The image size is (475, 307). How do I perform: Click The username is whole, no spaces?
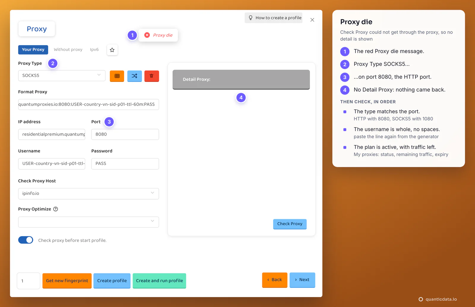397,129
